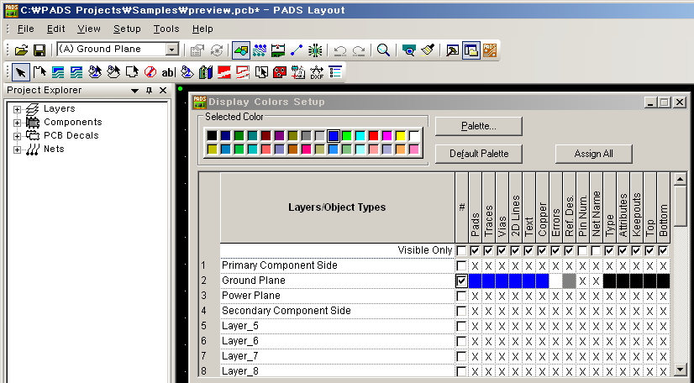Click the red board with holes icon
694x383 pixels.
point(280,72)
